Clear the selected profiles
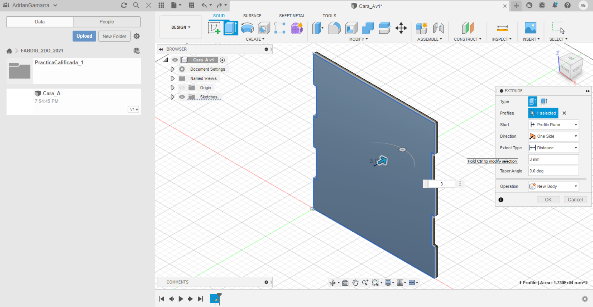Screen dimensions: 593x307 pyautogui.click(x=564, y=113)
